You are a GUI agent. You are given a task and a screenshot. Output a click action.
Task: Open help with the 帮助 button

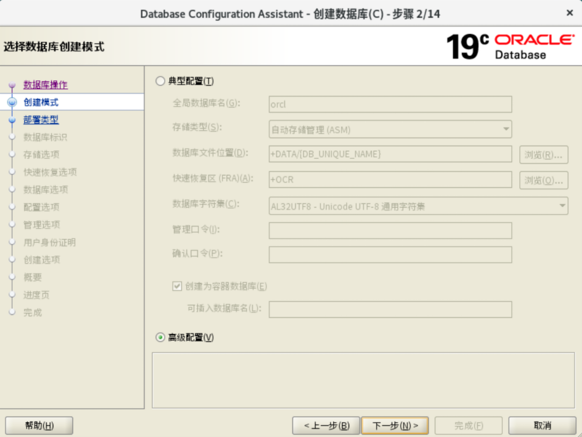[39, 426]
